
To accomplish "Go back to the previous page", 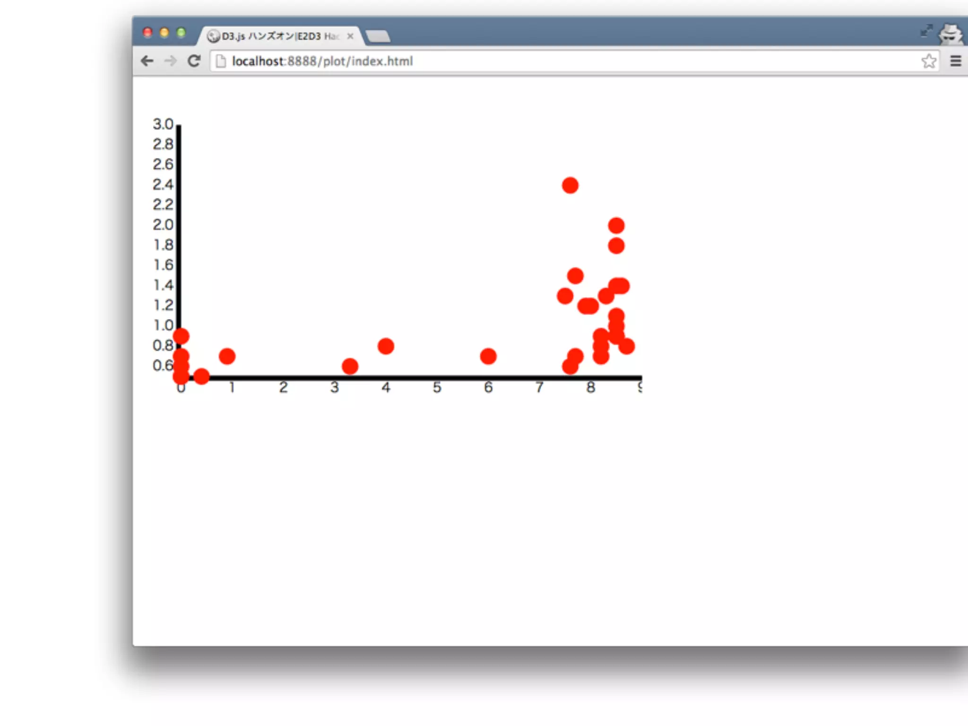I will 147,61.
